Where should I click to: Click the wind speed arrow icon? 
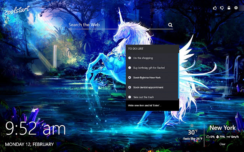click(228, 137)
